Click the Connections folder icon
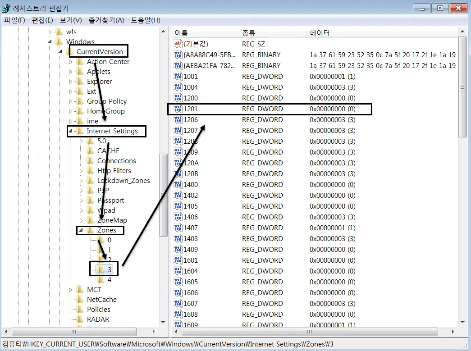 [x=90, y=161]
